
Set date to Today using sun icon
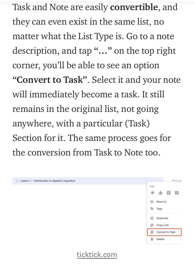pos(152,193)
